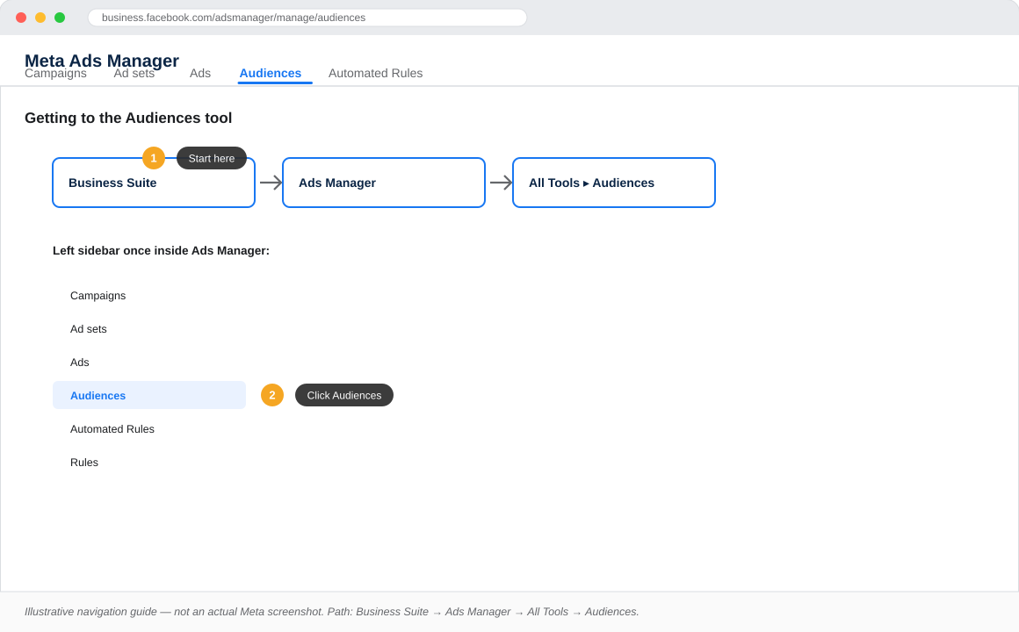Minimize the window with the yellow button
Viewport: 1019px width, 632px height.
click(40, 18)
